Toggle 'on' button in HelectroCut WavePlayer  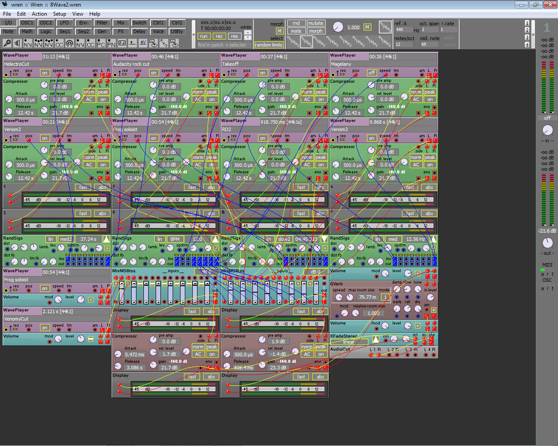[x=44, y=73]
